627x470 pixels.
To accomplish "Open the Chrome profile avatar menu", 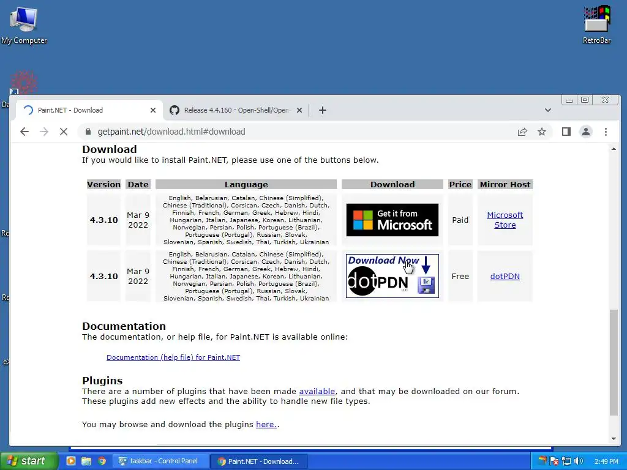I will click(x=586, y=132).
